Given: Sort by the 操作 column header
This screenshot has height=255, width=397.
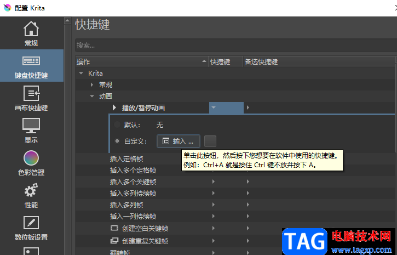Looking at the screenshot, I should tap(142, 61).
